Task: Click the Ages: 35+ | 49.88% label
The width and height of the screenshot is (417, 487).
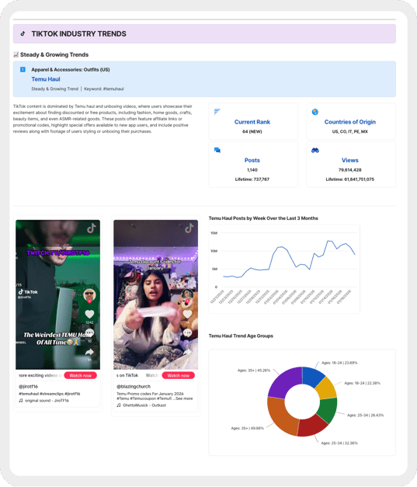Action: point(247,428)
